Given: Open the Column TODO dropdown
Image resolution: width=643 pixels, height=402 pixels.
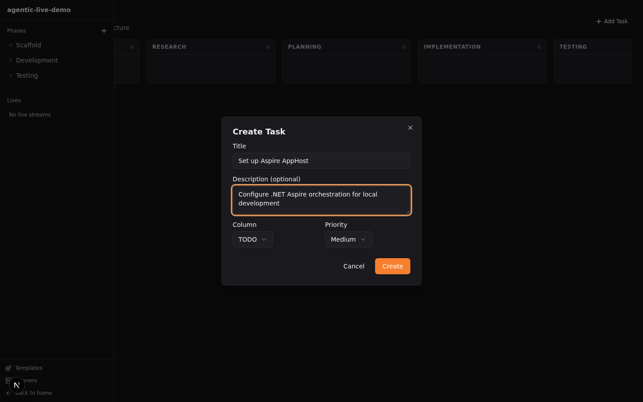Looking at the screenshot, I should [253, 239].
